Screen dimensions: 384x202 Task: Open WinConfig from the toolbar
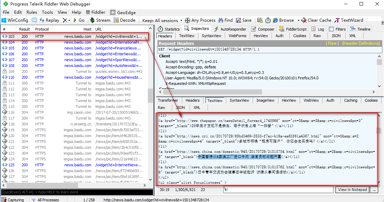(x=15, y=20)
